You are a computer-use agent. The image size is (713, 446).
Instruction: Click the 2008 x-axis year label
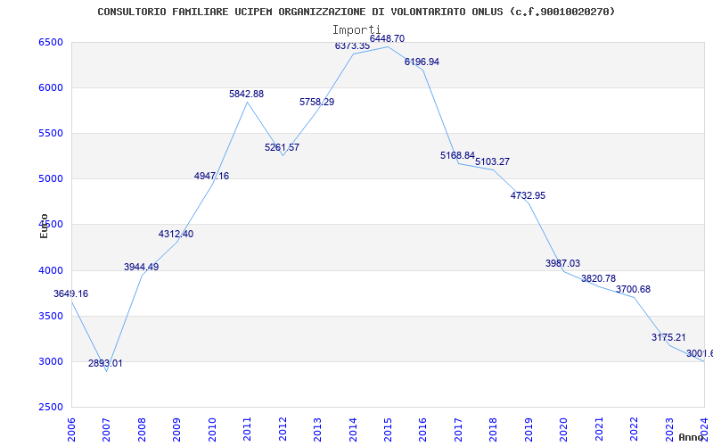(x=142, y=429)
